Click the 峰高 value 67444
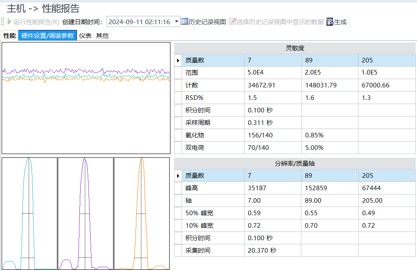This screenshot has width=417, height=271. (371, 188)
